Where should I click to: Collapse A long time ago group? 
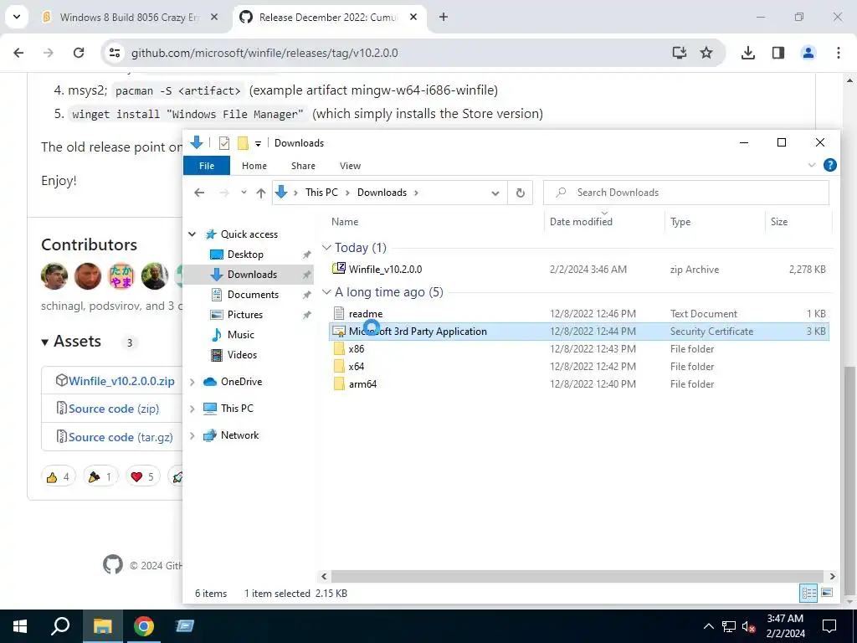coord(327,292)
